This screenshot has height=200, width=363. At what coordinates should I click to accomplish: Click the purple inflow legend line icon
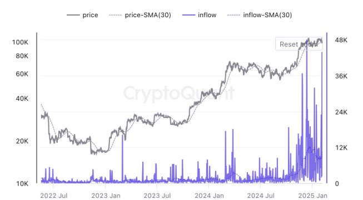pos(188,15)
